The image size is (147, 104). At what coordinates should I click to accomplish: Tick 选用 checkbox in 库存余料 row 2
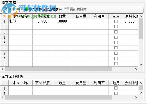coord(116,93)
